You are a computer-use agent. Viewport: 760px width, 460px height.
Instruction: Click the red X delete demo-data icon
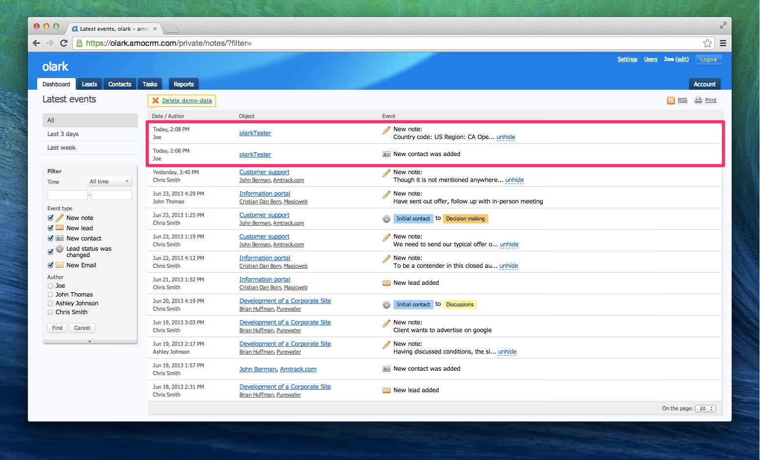(155, 100)
